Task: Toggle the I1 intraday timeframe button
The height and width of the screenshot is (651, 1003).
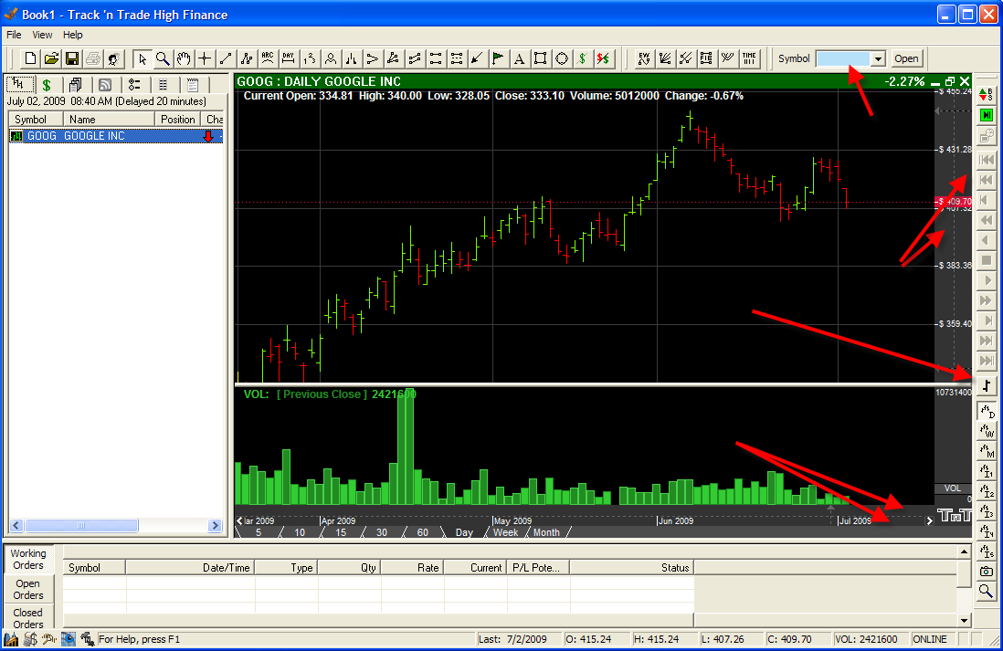Action: coord(987,471)
